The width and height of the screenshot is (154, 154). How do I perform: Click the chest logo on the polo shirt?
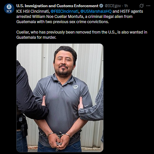coord(75,87)
